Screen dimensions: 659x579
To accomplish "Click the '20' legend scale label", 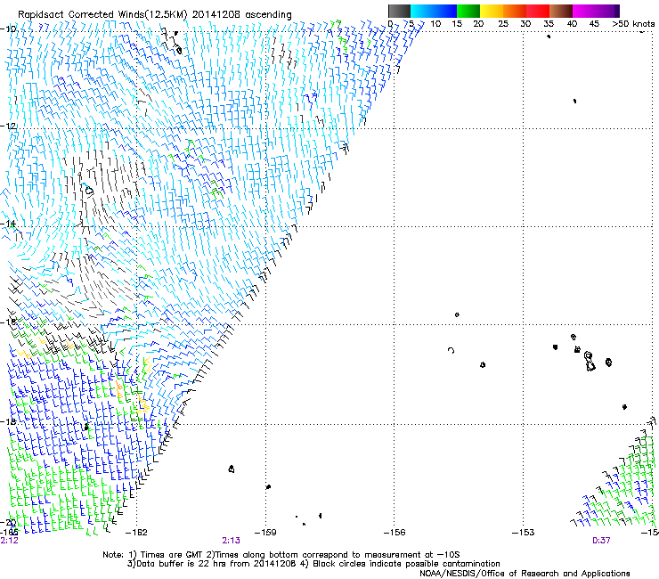I will pos(478,24).
